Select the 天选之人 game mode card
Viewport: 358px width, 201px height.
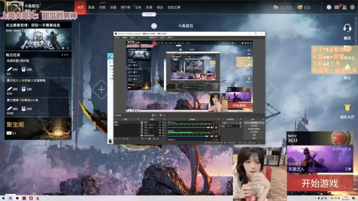(320, 159)
